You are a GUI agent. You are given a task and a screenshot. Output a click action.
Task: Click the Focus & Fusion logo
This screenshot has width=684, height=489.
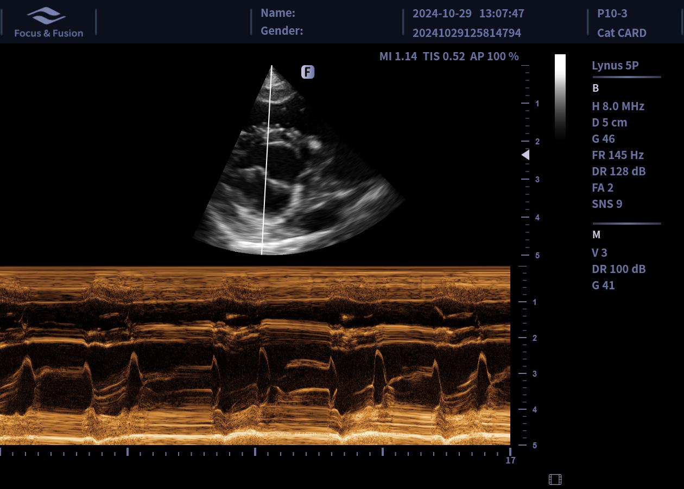tap(48, 22)
